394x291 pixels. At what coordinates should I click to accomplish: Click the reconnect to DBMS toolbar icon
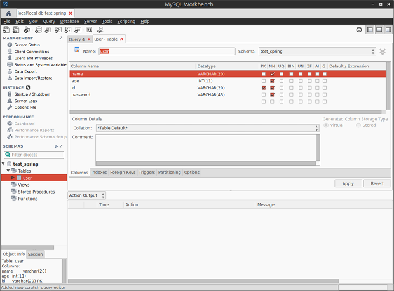pos(100,30)
